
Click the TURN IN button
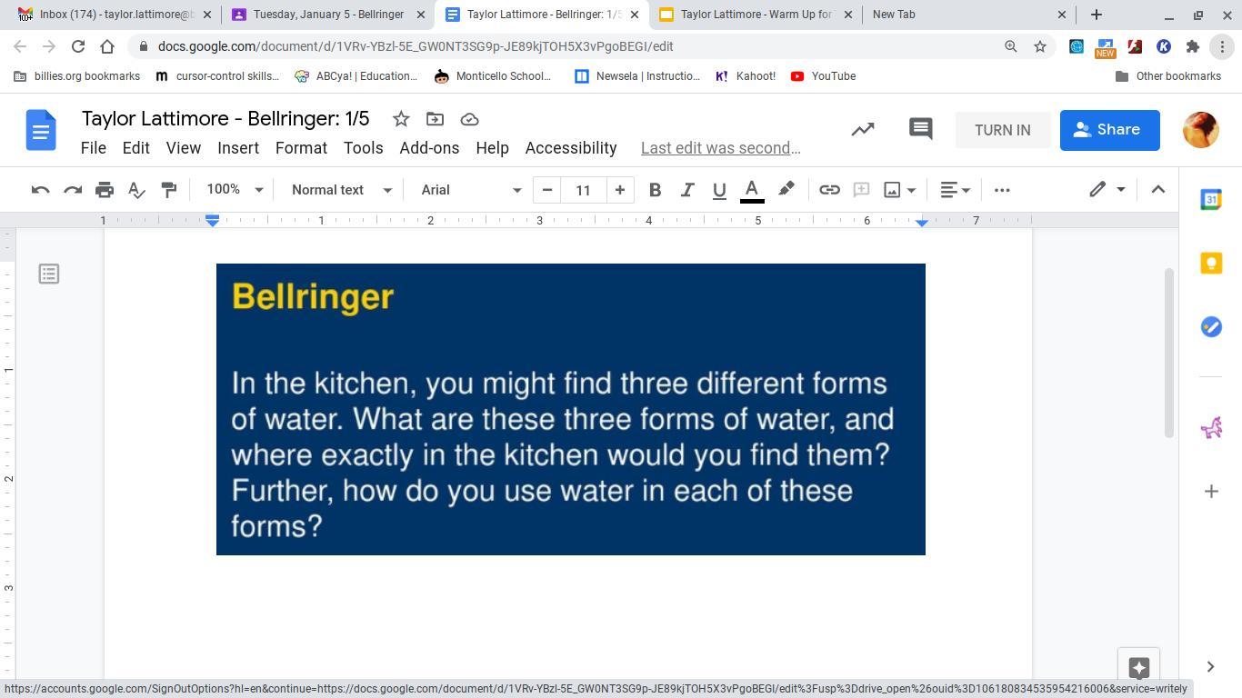1002,130
